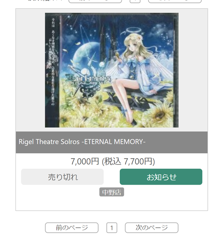Open the Rigel Theatre Solros -ETERNAL MEMORY- title link
Viewport: 222px width, 236px height.
(82, 142)
